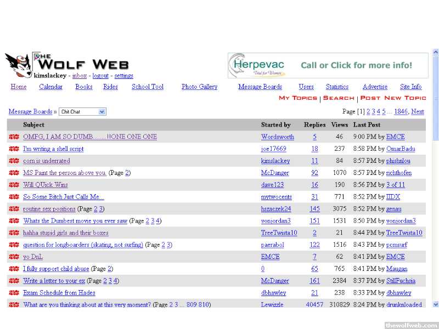Click the Herpevac banner advertisement
The width and height of the screenshot is (439, 329).
point(328,65)
